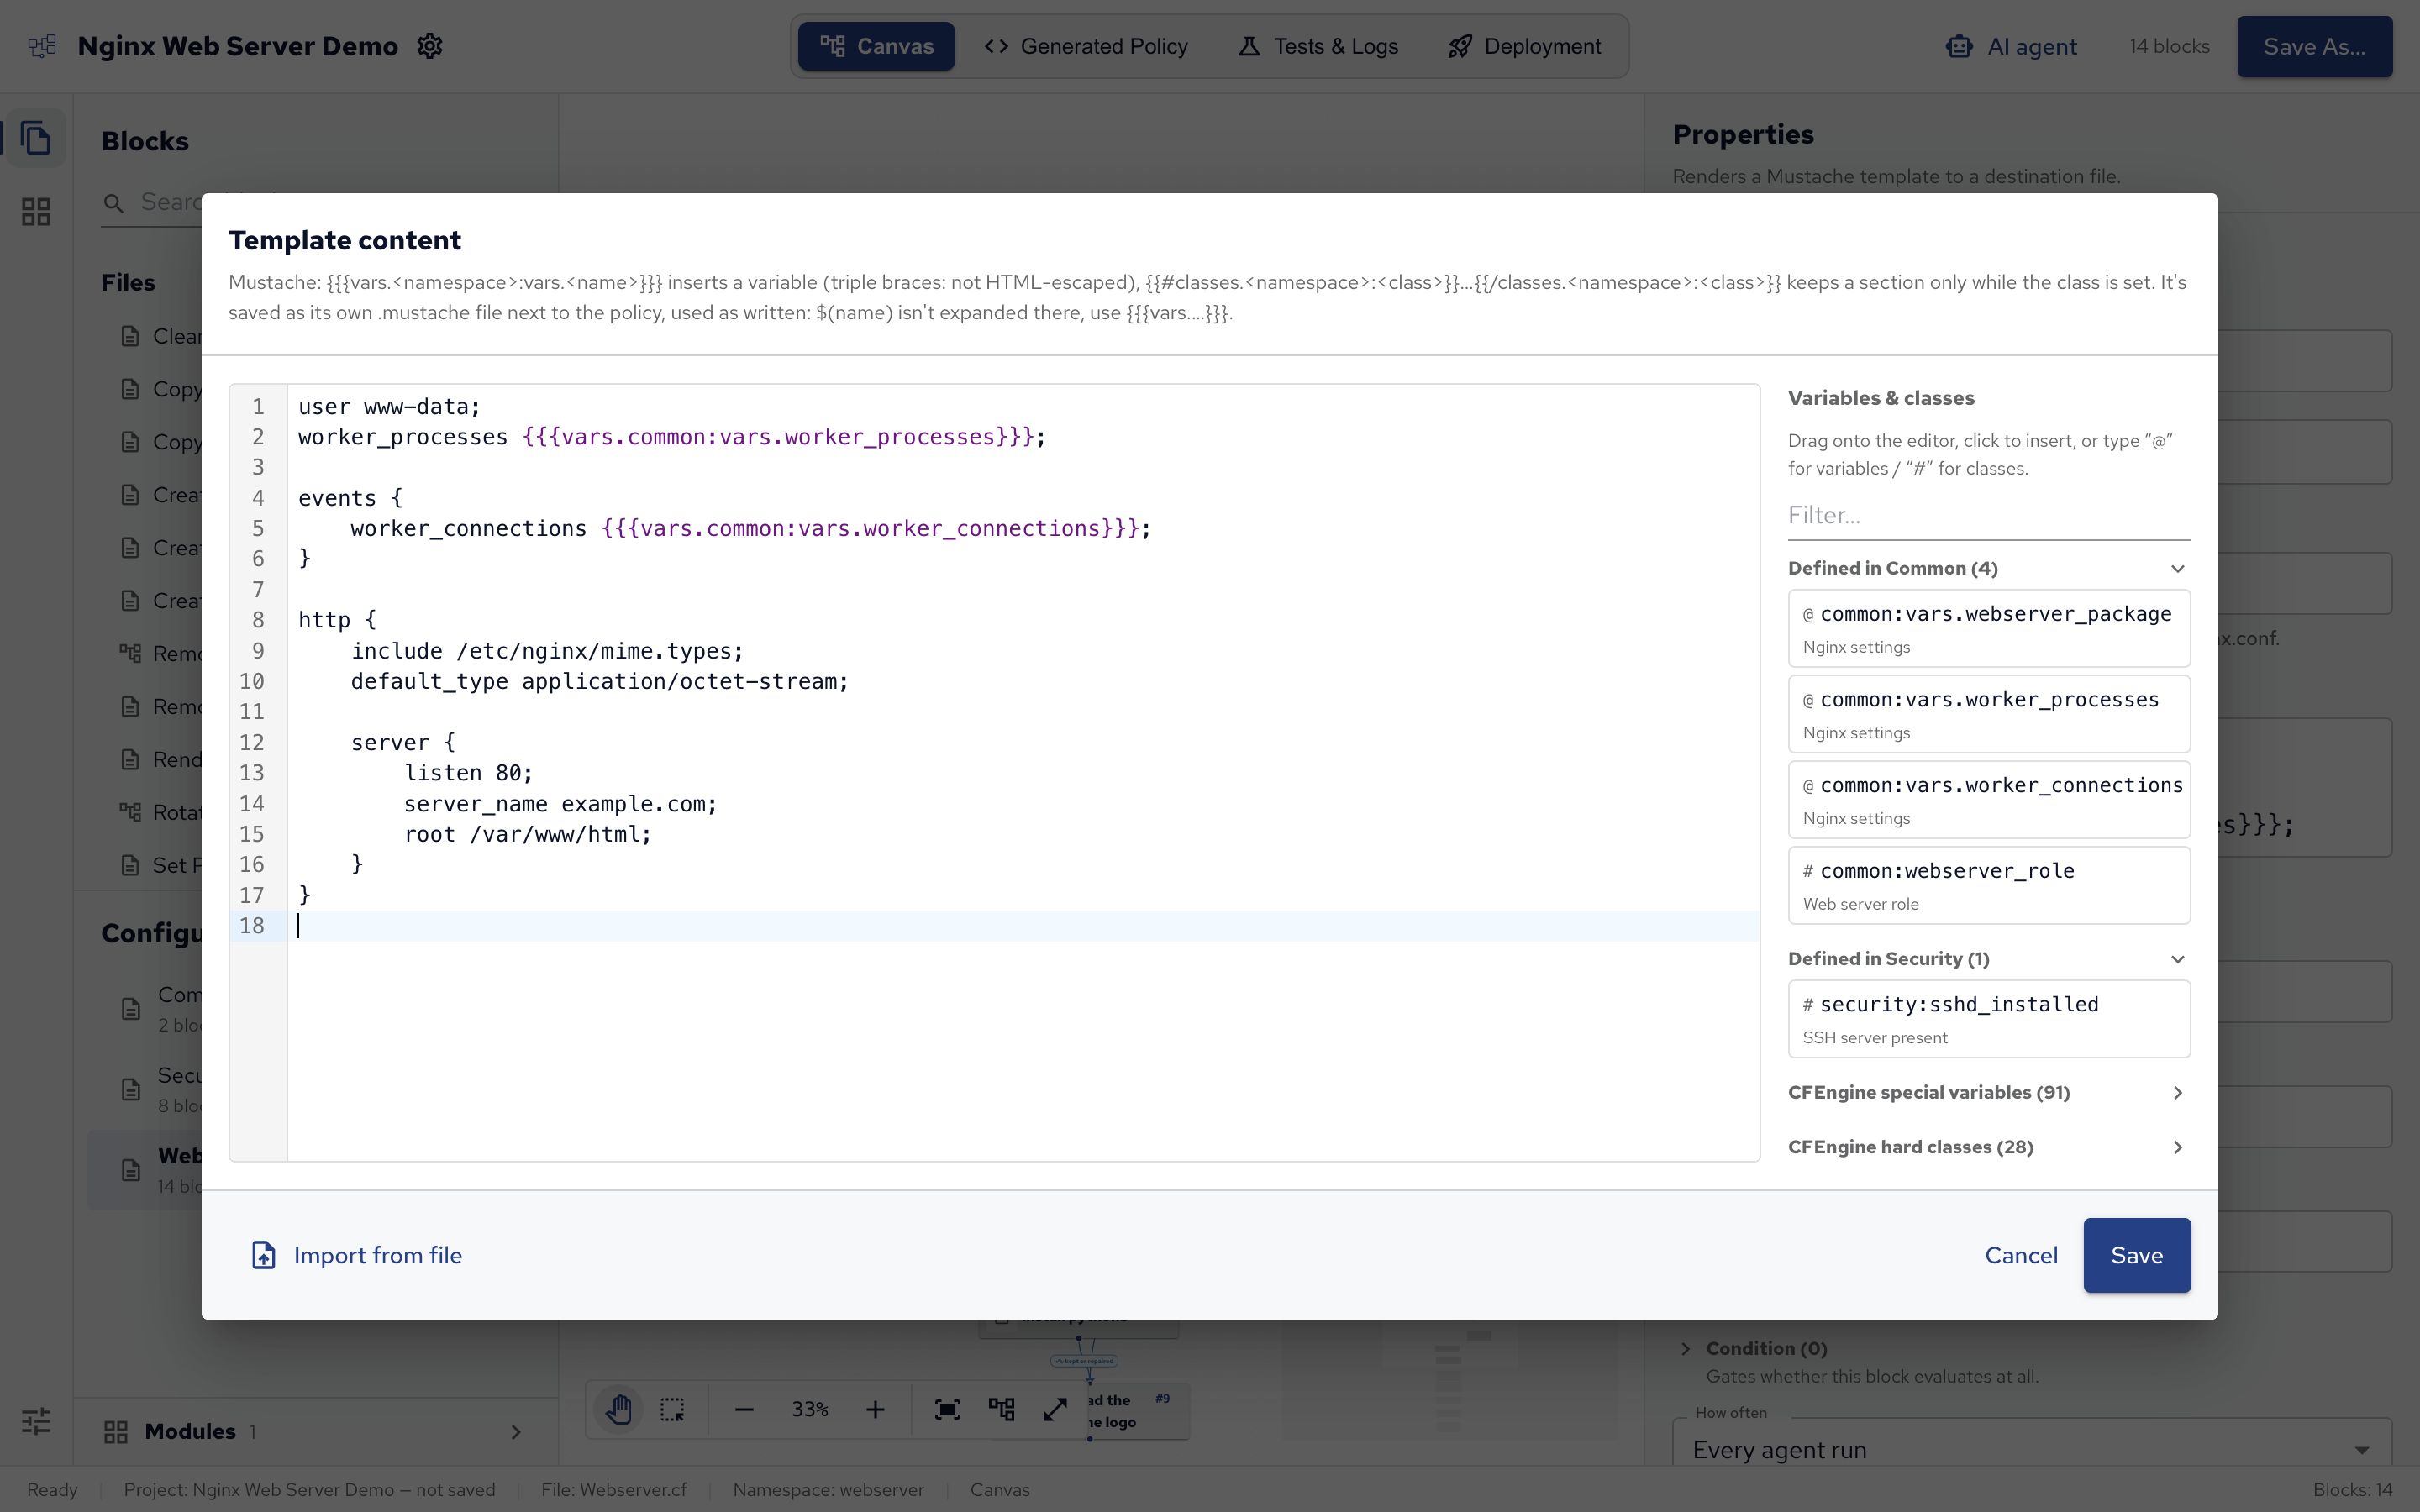Click Save in the Template content dialog

(x=2137, y=1255)
